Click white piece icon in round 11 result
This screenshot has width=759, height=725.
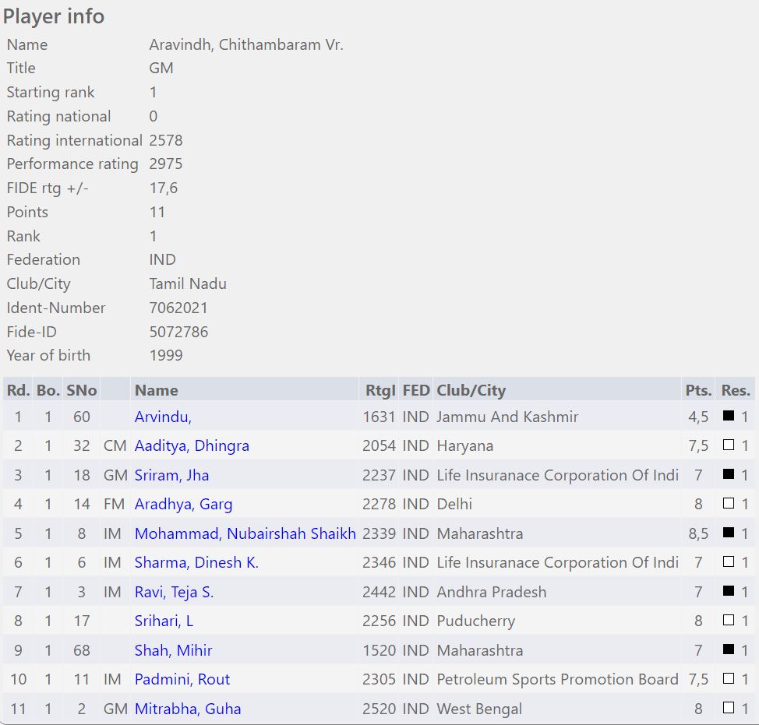tap(729, 709)
